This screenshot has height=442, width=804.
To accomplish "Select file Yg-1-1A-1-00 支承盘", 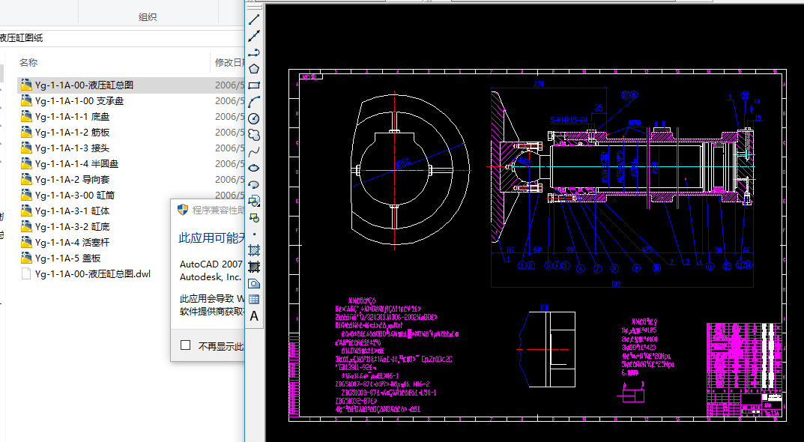I will pos(79,101).
